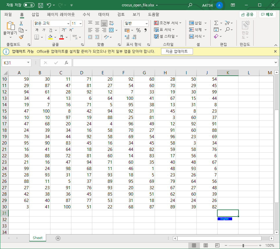This screenshot has width=280, height=249.
Task: Switch to Normal view in status bar
Action: (x=194, y=246)
